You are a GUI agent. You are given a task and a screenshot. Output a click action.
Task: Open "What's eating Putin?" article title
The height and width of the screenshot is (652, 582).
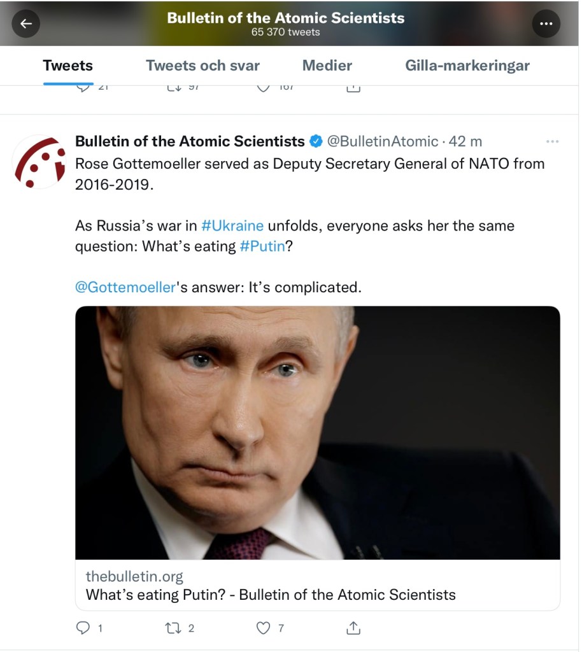coord(271,595)
